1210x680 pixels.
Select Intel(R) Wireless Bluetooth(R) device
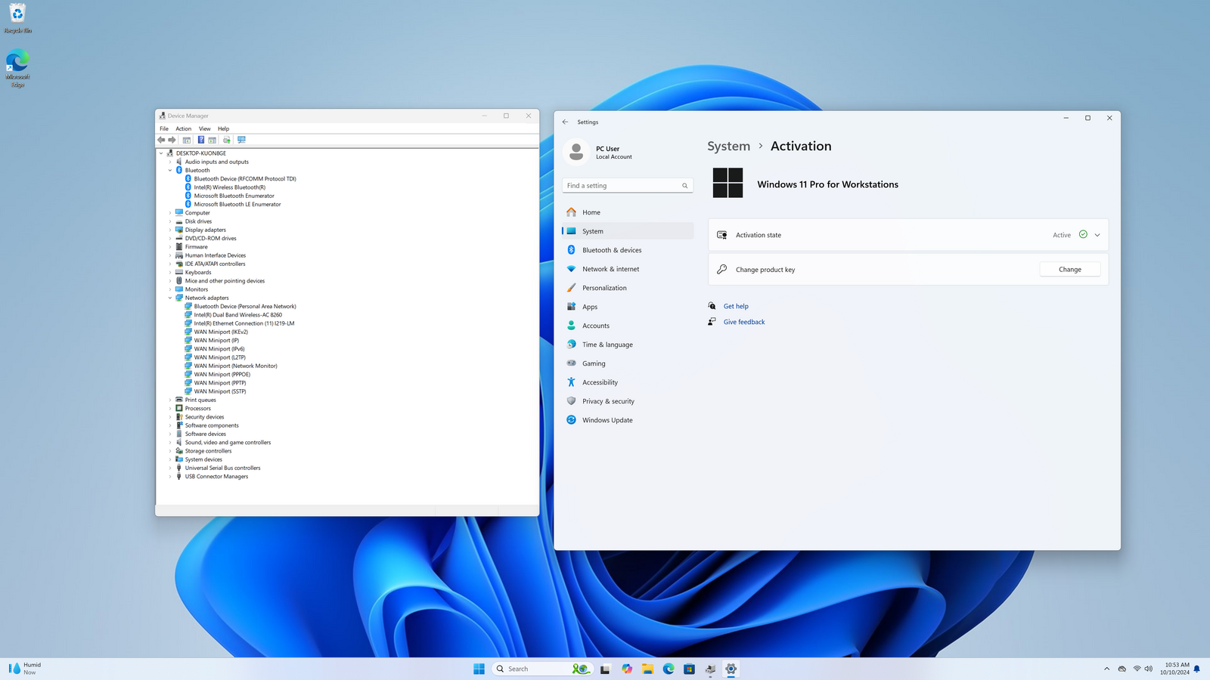tap(229, 187)
